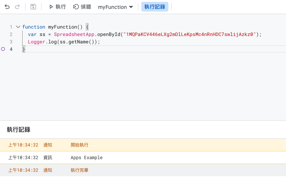This screenshot has width=286, height=184.
Task: Click line number 3 in gutter
Action: point(11,42)
